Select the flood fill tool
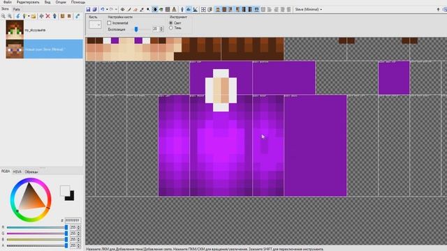The height and width of the screenshot is (251, 447). 161,9
